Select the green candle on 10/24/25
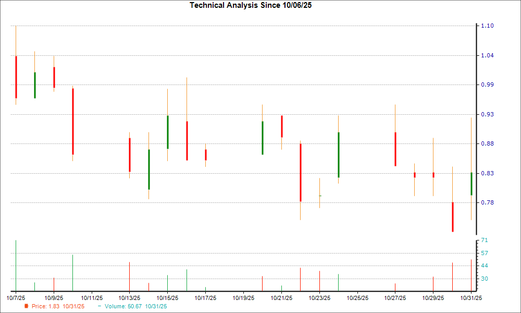This screenshot has width=521, height=313. [x=339, y=154]
